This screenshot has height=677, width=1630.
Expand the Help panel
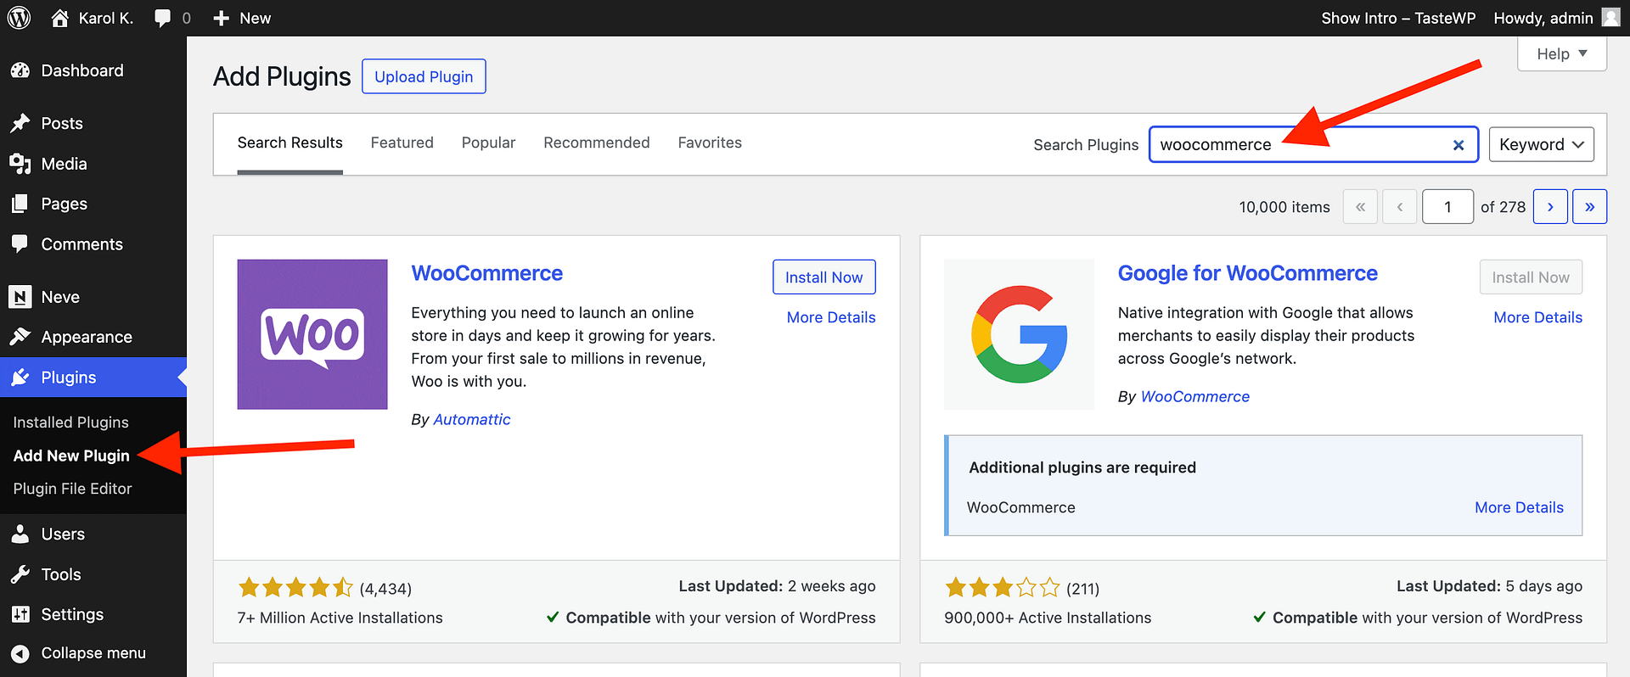click(x=1561, y=54)
